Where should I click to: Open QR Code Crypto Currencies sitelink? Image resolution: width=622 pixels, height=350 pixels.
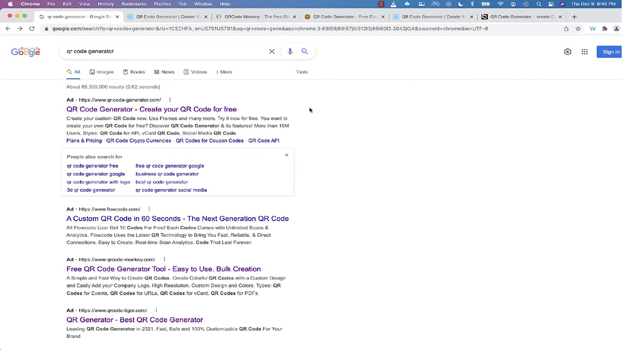coord(139,141)
